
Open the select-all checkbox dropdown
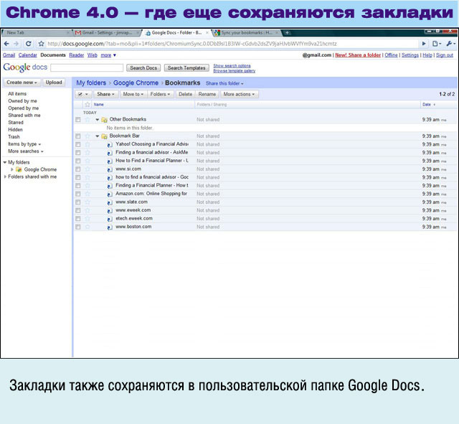pos(83,94)
